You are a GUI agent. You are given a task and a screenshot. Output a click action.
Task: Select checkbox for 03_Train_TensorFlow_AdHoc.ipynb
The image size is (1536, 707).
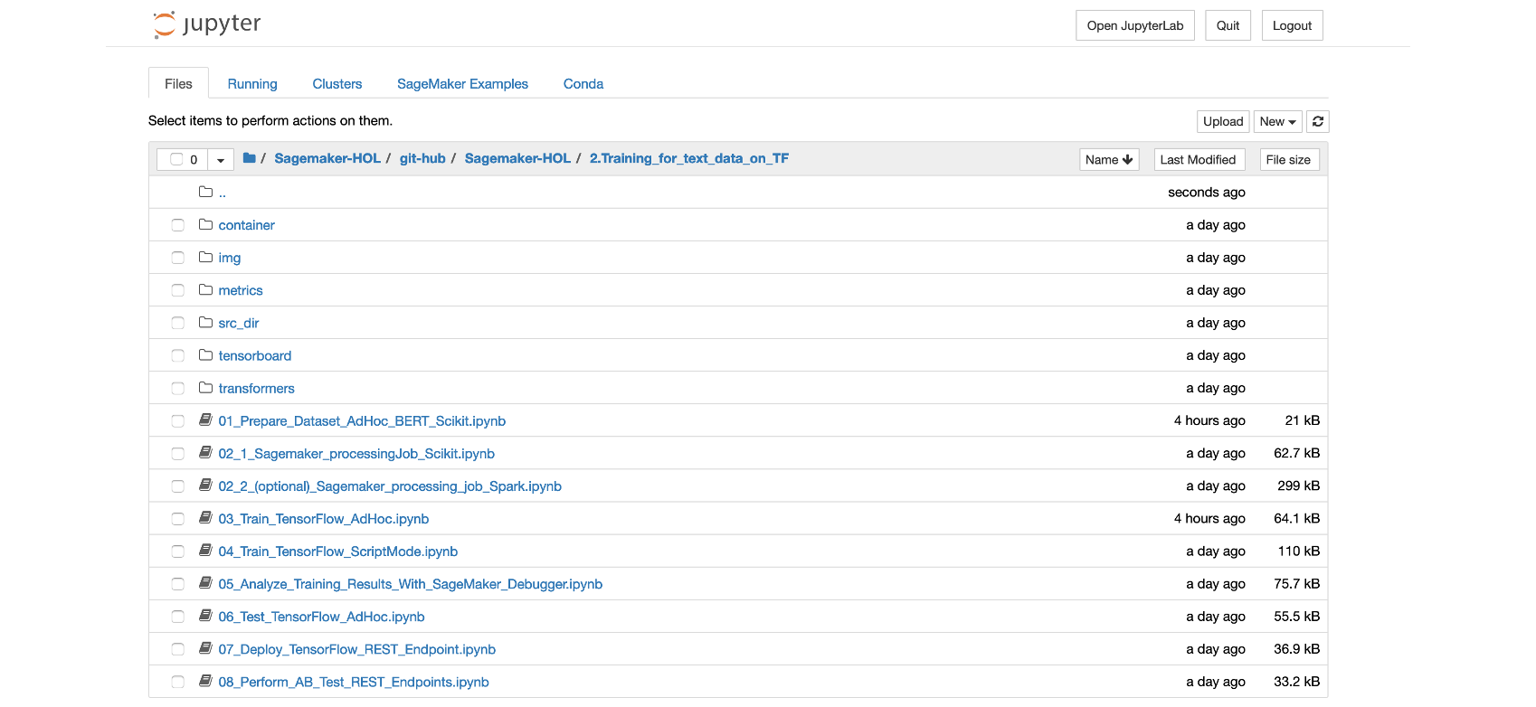coord(178,519)
